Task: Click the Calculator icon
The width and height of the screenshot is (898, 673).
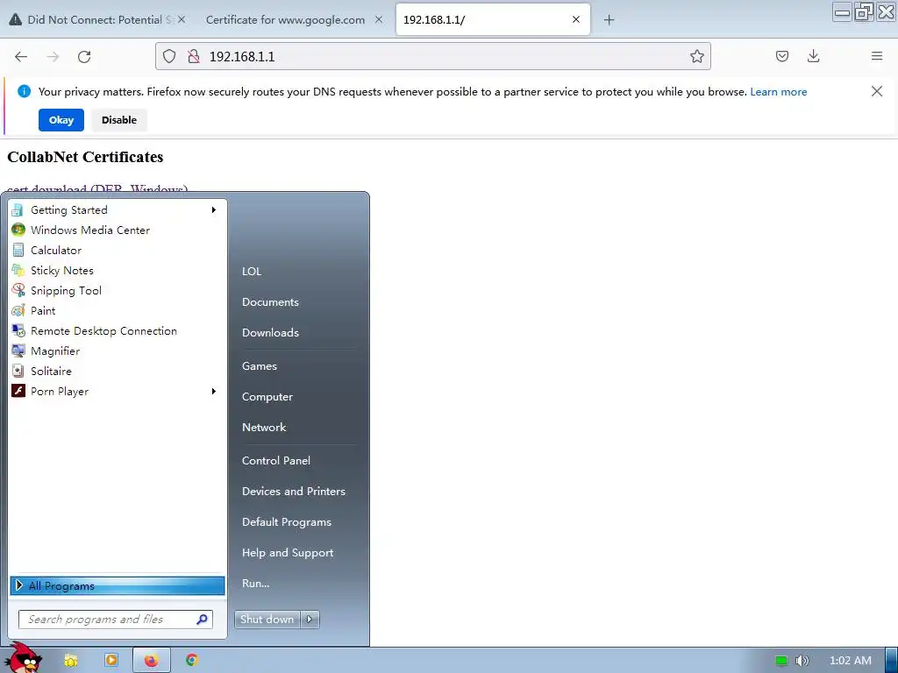Action: click(x=18, y=250)
